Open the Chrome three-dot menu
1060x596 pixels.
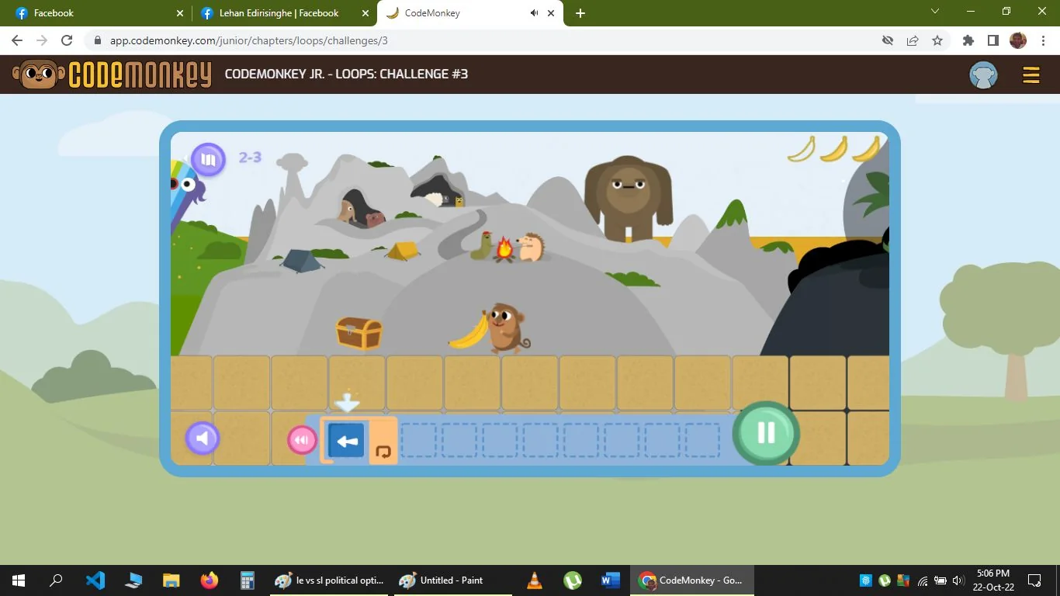[x=1043, y=40]
